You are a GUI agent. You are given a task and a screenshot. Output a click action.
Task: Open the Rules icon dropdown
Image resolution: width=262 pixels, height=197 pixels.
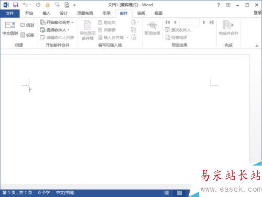click(x=135, y=23)
